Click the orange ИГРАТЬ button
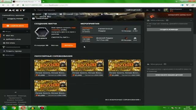 click(x=69, y=45)
